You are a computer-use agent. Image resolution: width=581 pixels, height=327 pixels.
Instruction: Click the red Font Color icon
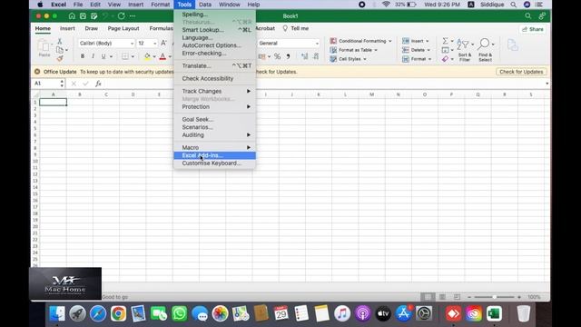click(x=162, y=56)
